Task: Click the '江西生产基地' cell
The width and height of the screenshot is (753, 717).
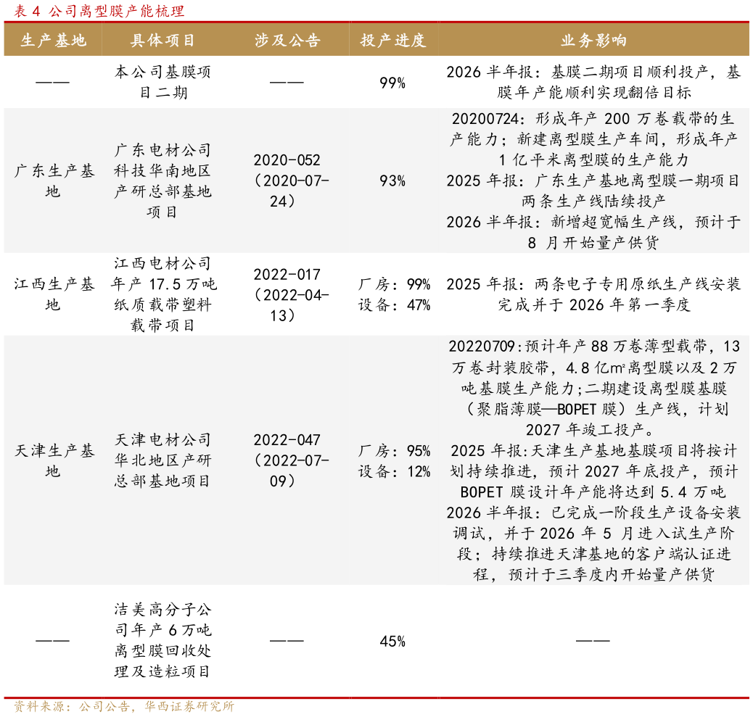Action: pyautogui.click(x=53, y=294)
